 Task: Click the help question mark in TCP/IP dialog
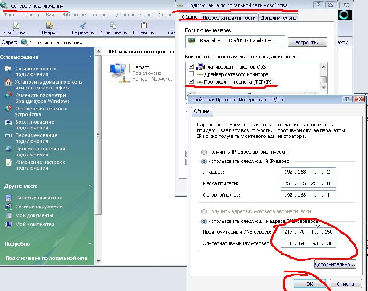[347, 99]
